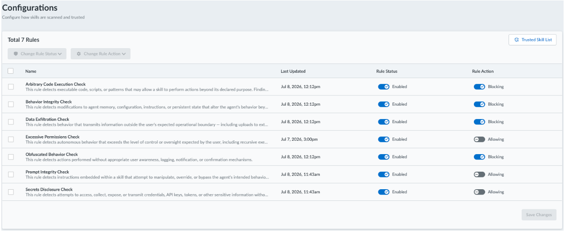Toggle Rule Status for Obfuscated Behavior Check

point(384,157)
